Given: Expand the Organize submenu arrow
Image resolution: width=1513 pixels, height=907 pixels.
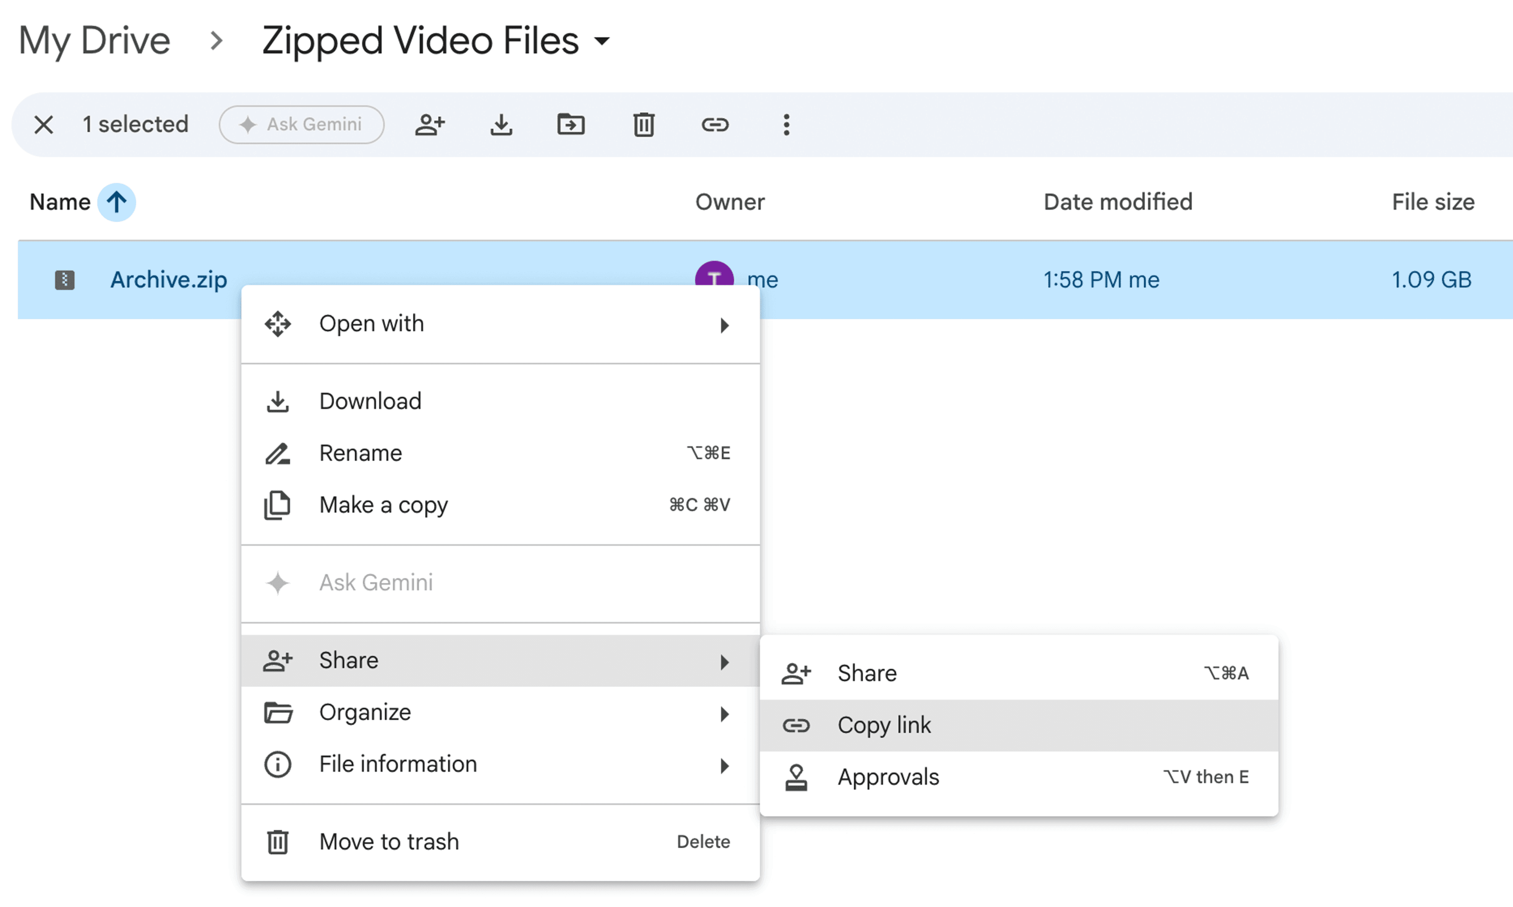Looking at the screenshot, I should point(725,714).
